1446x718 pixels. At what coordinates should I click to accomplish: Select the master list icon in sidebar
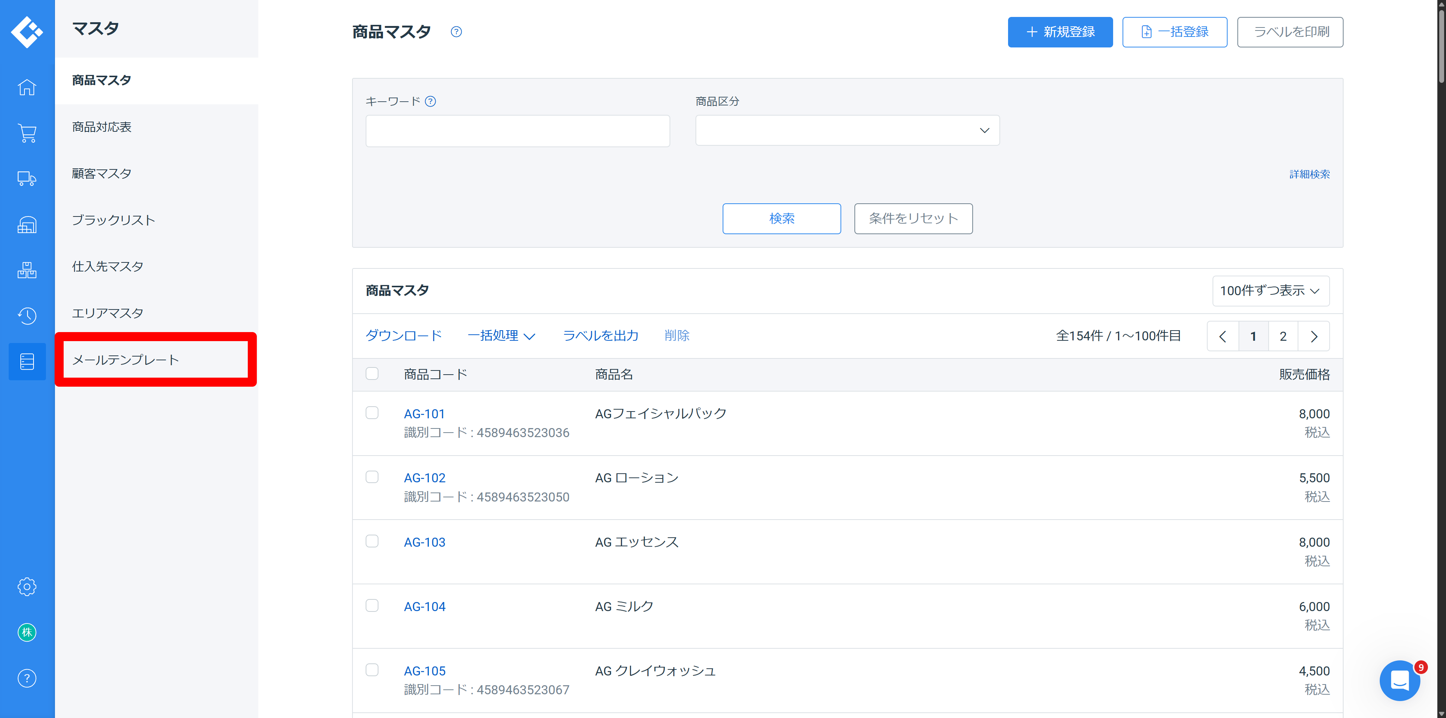[27, 361]
